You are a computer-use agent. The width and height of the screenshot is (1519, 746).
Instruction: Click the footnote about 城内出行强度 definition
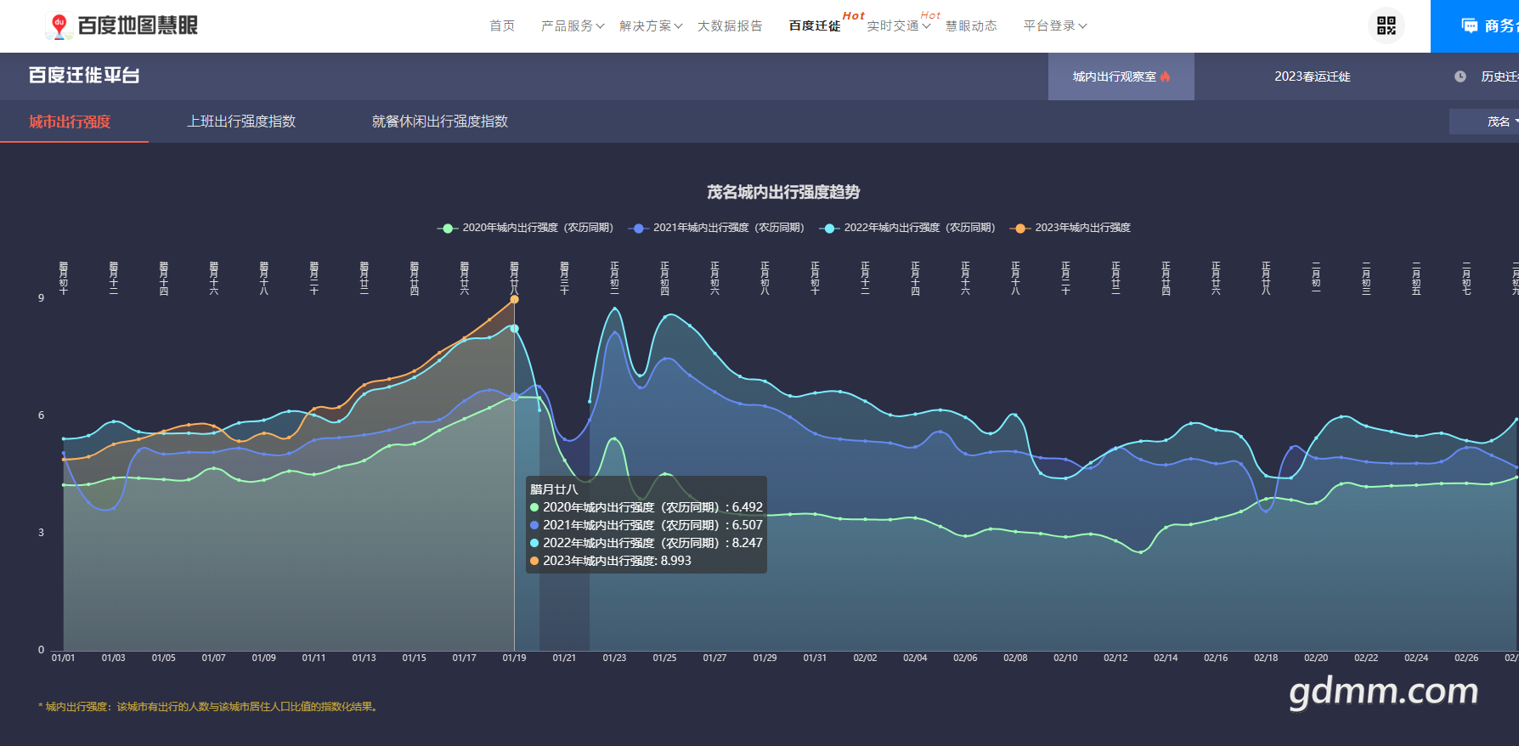click(x=208, y=707)
